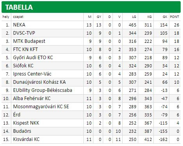Select Alba Fehérvár KC row
Image resolution: width=183 pixels, height=146 pixels.
point(91,99)
